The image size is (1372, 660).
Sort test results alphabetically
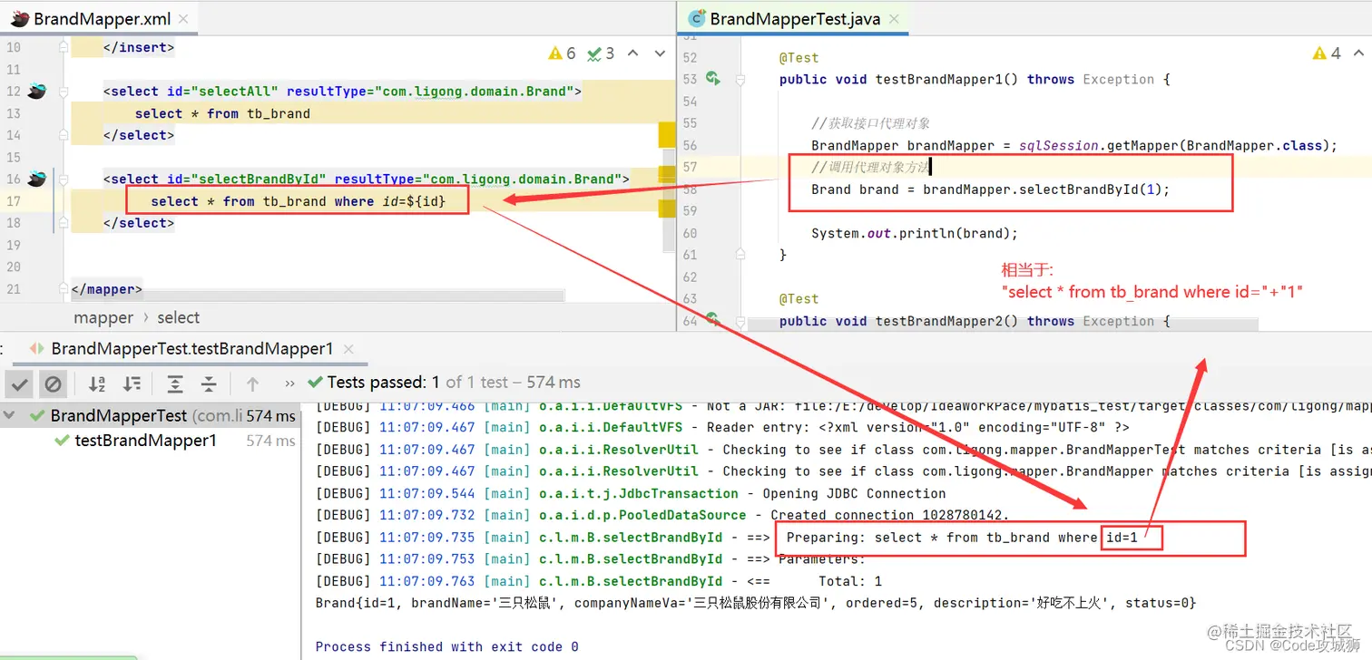97,383
